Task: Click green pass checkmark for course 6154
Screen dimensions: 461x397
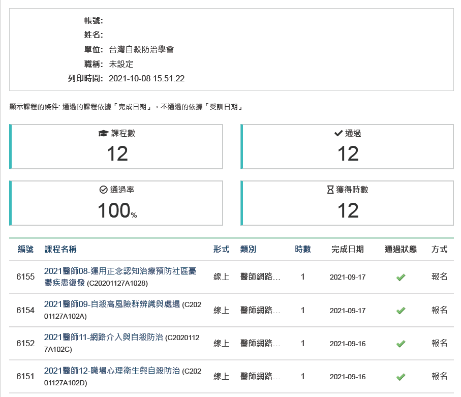Action: 401,311
